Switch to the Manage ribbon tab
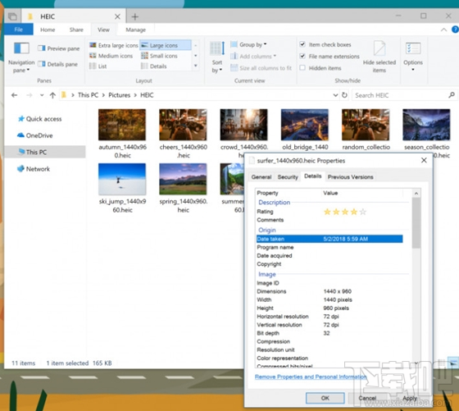Image resolution: width=459 pixels, height=411 pixels. coord(135,30)
